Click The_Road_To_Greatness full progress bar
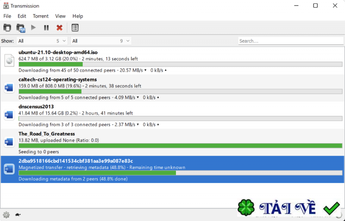 click(x=180, y=146)
